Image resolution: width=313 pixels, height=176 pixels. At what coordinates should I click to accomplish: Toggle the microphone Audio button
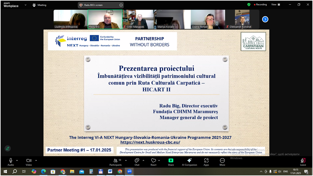11,161
